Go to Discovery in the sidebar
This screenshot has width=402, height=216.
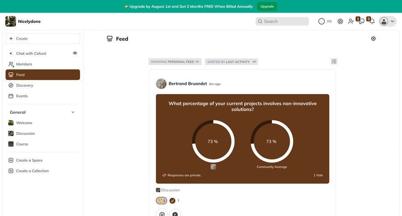42,85
